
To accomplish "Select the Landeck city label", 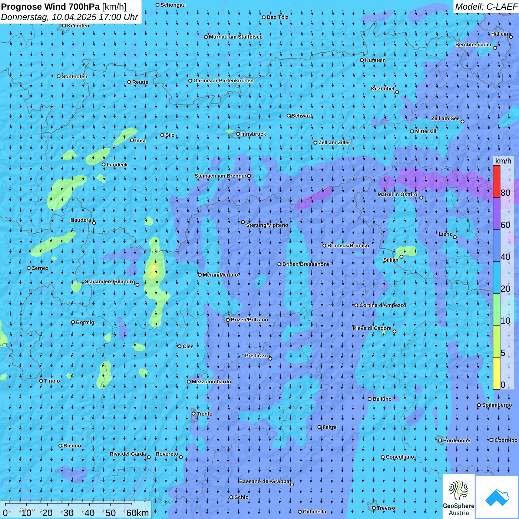I will pyautogui.click(x=117, y=165).
